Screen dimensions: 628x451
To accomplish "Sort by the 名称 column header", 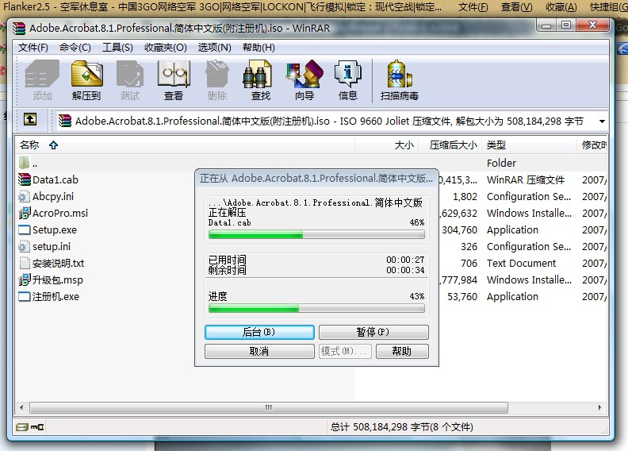I will (29, 145).
